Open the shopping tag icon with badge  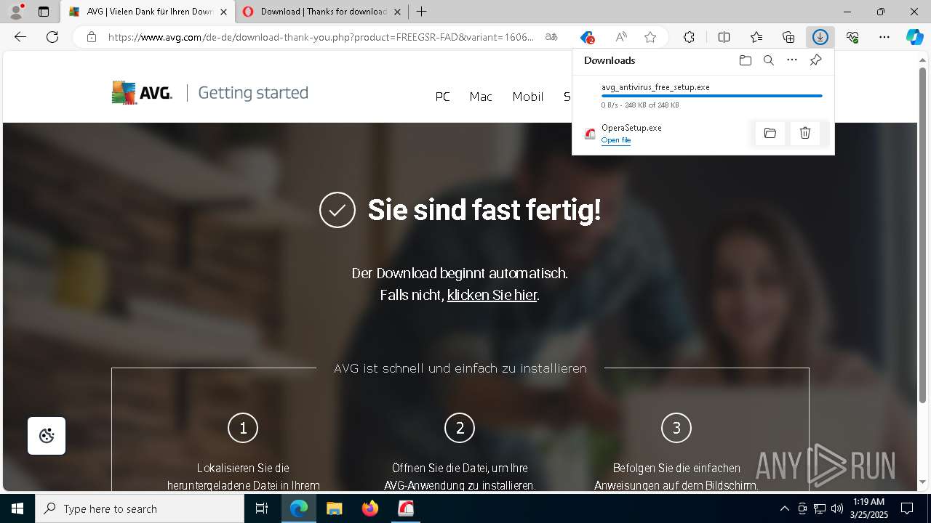pyautogui.click(x=588, y=37)
